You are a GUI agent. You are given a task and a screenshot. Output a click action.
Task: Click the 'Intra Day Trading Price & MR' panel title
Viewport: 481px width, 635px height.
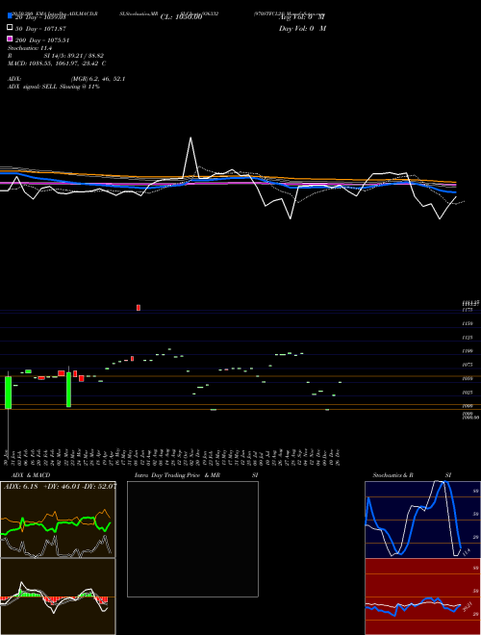click(x=177, y=475)
